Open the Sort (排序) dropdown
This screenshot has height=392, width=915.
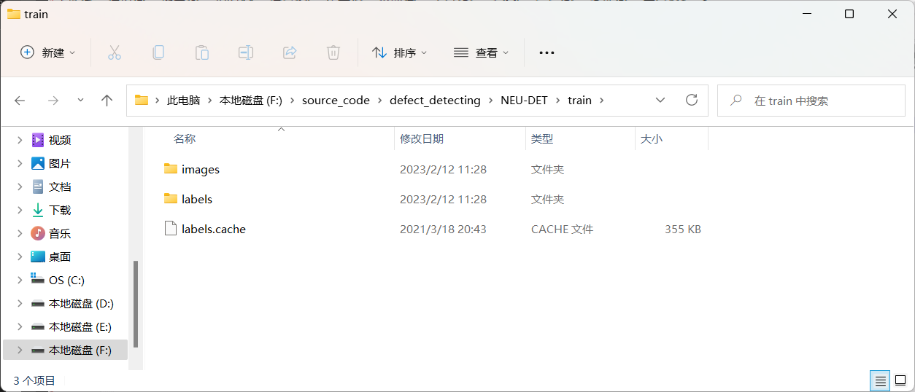[399, 52]
